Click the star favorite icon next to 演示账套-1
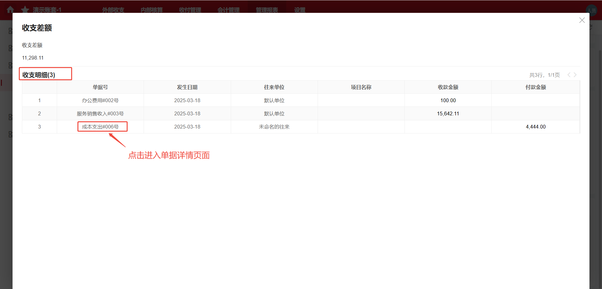 point(25,9)
